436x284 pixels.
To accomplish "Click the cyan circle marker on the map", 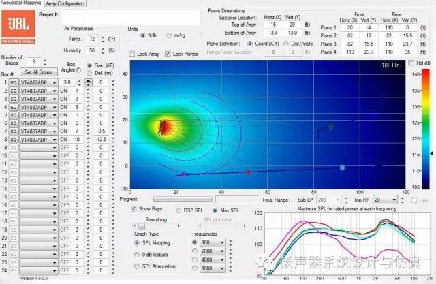I will [342, 168].
